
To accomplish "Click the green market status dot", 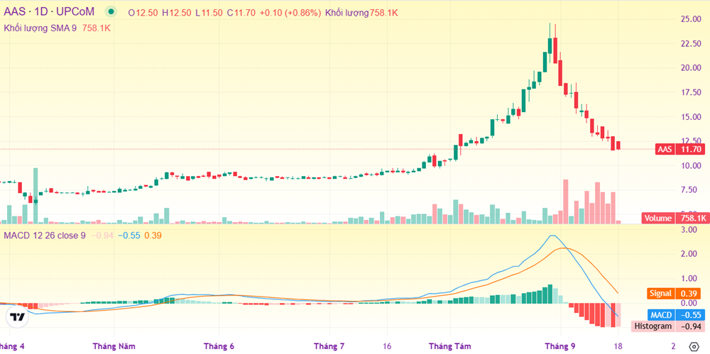I will (111, 13).
